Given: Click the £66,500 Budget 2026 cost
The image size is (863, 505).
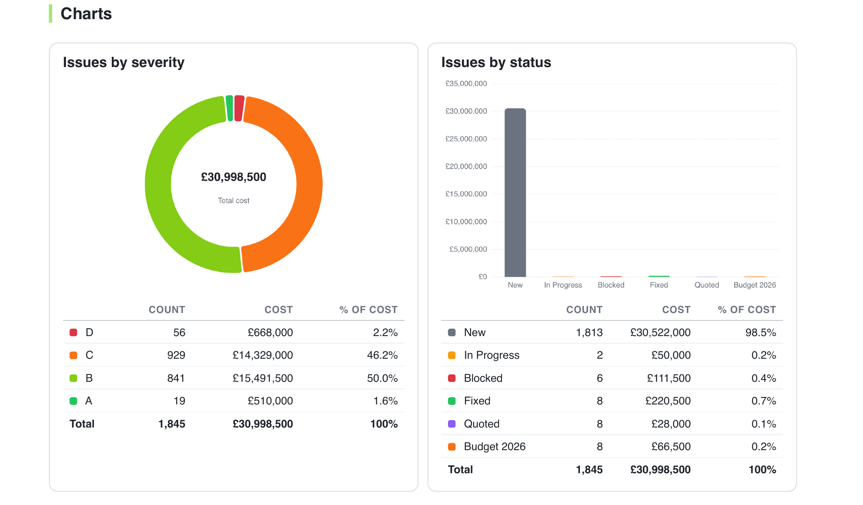Looking at the screenshot, I should pyautogui.click(x=671, y=447).
